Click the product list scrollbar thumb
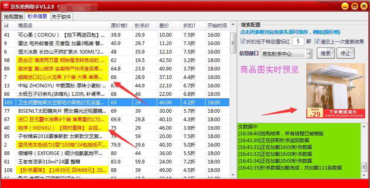The height and width of the screenshot is (188, 370). pos(233,43)
